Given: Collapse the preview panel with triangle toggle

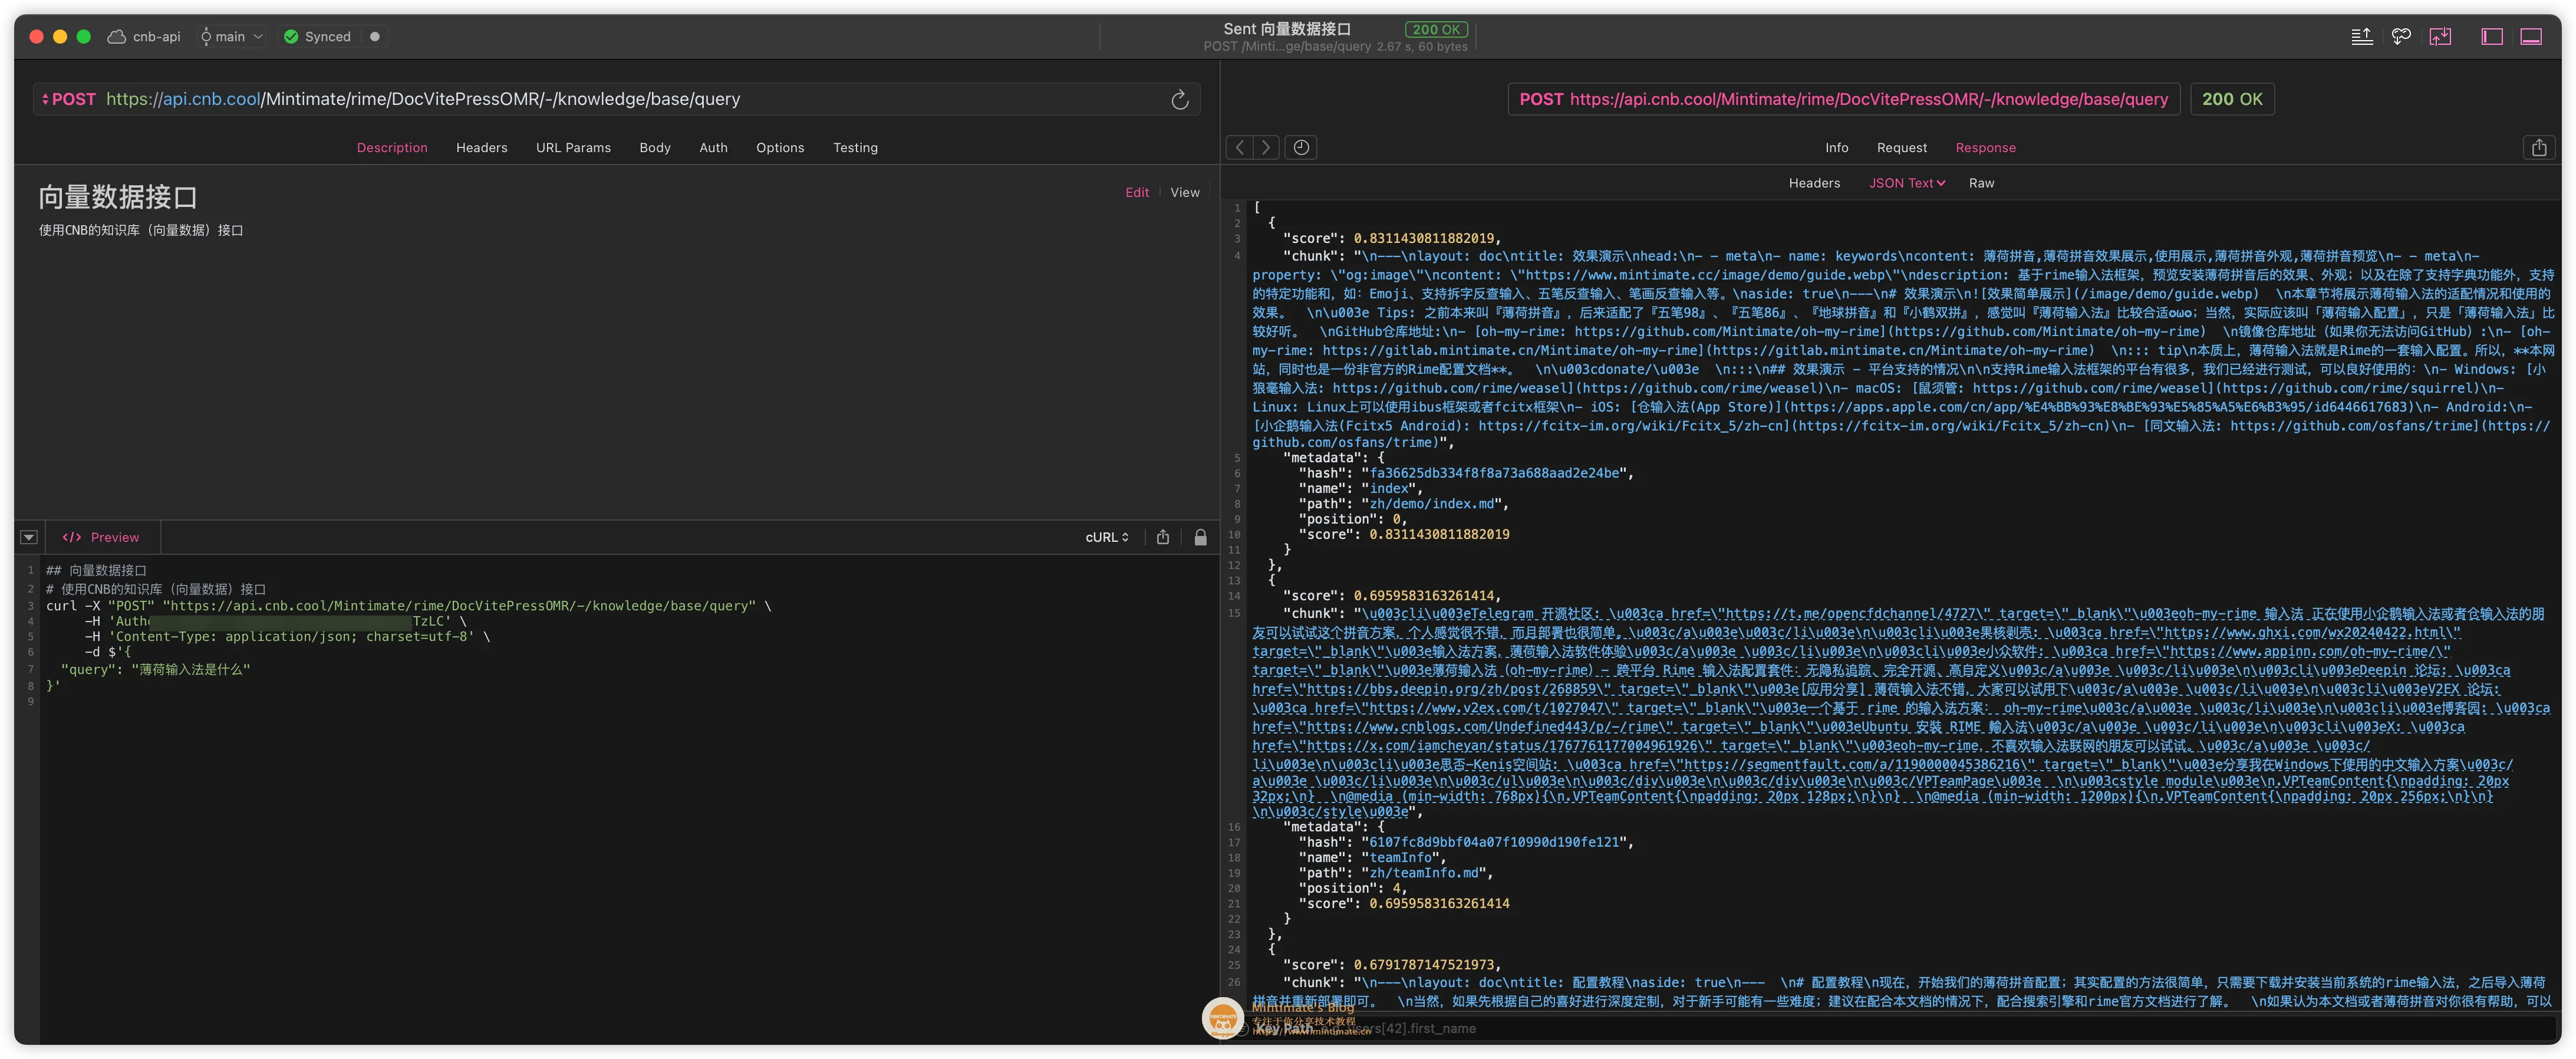Looking at the screenshot, I should coord(29,537).
